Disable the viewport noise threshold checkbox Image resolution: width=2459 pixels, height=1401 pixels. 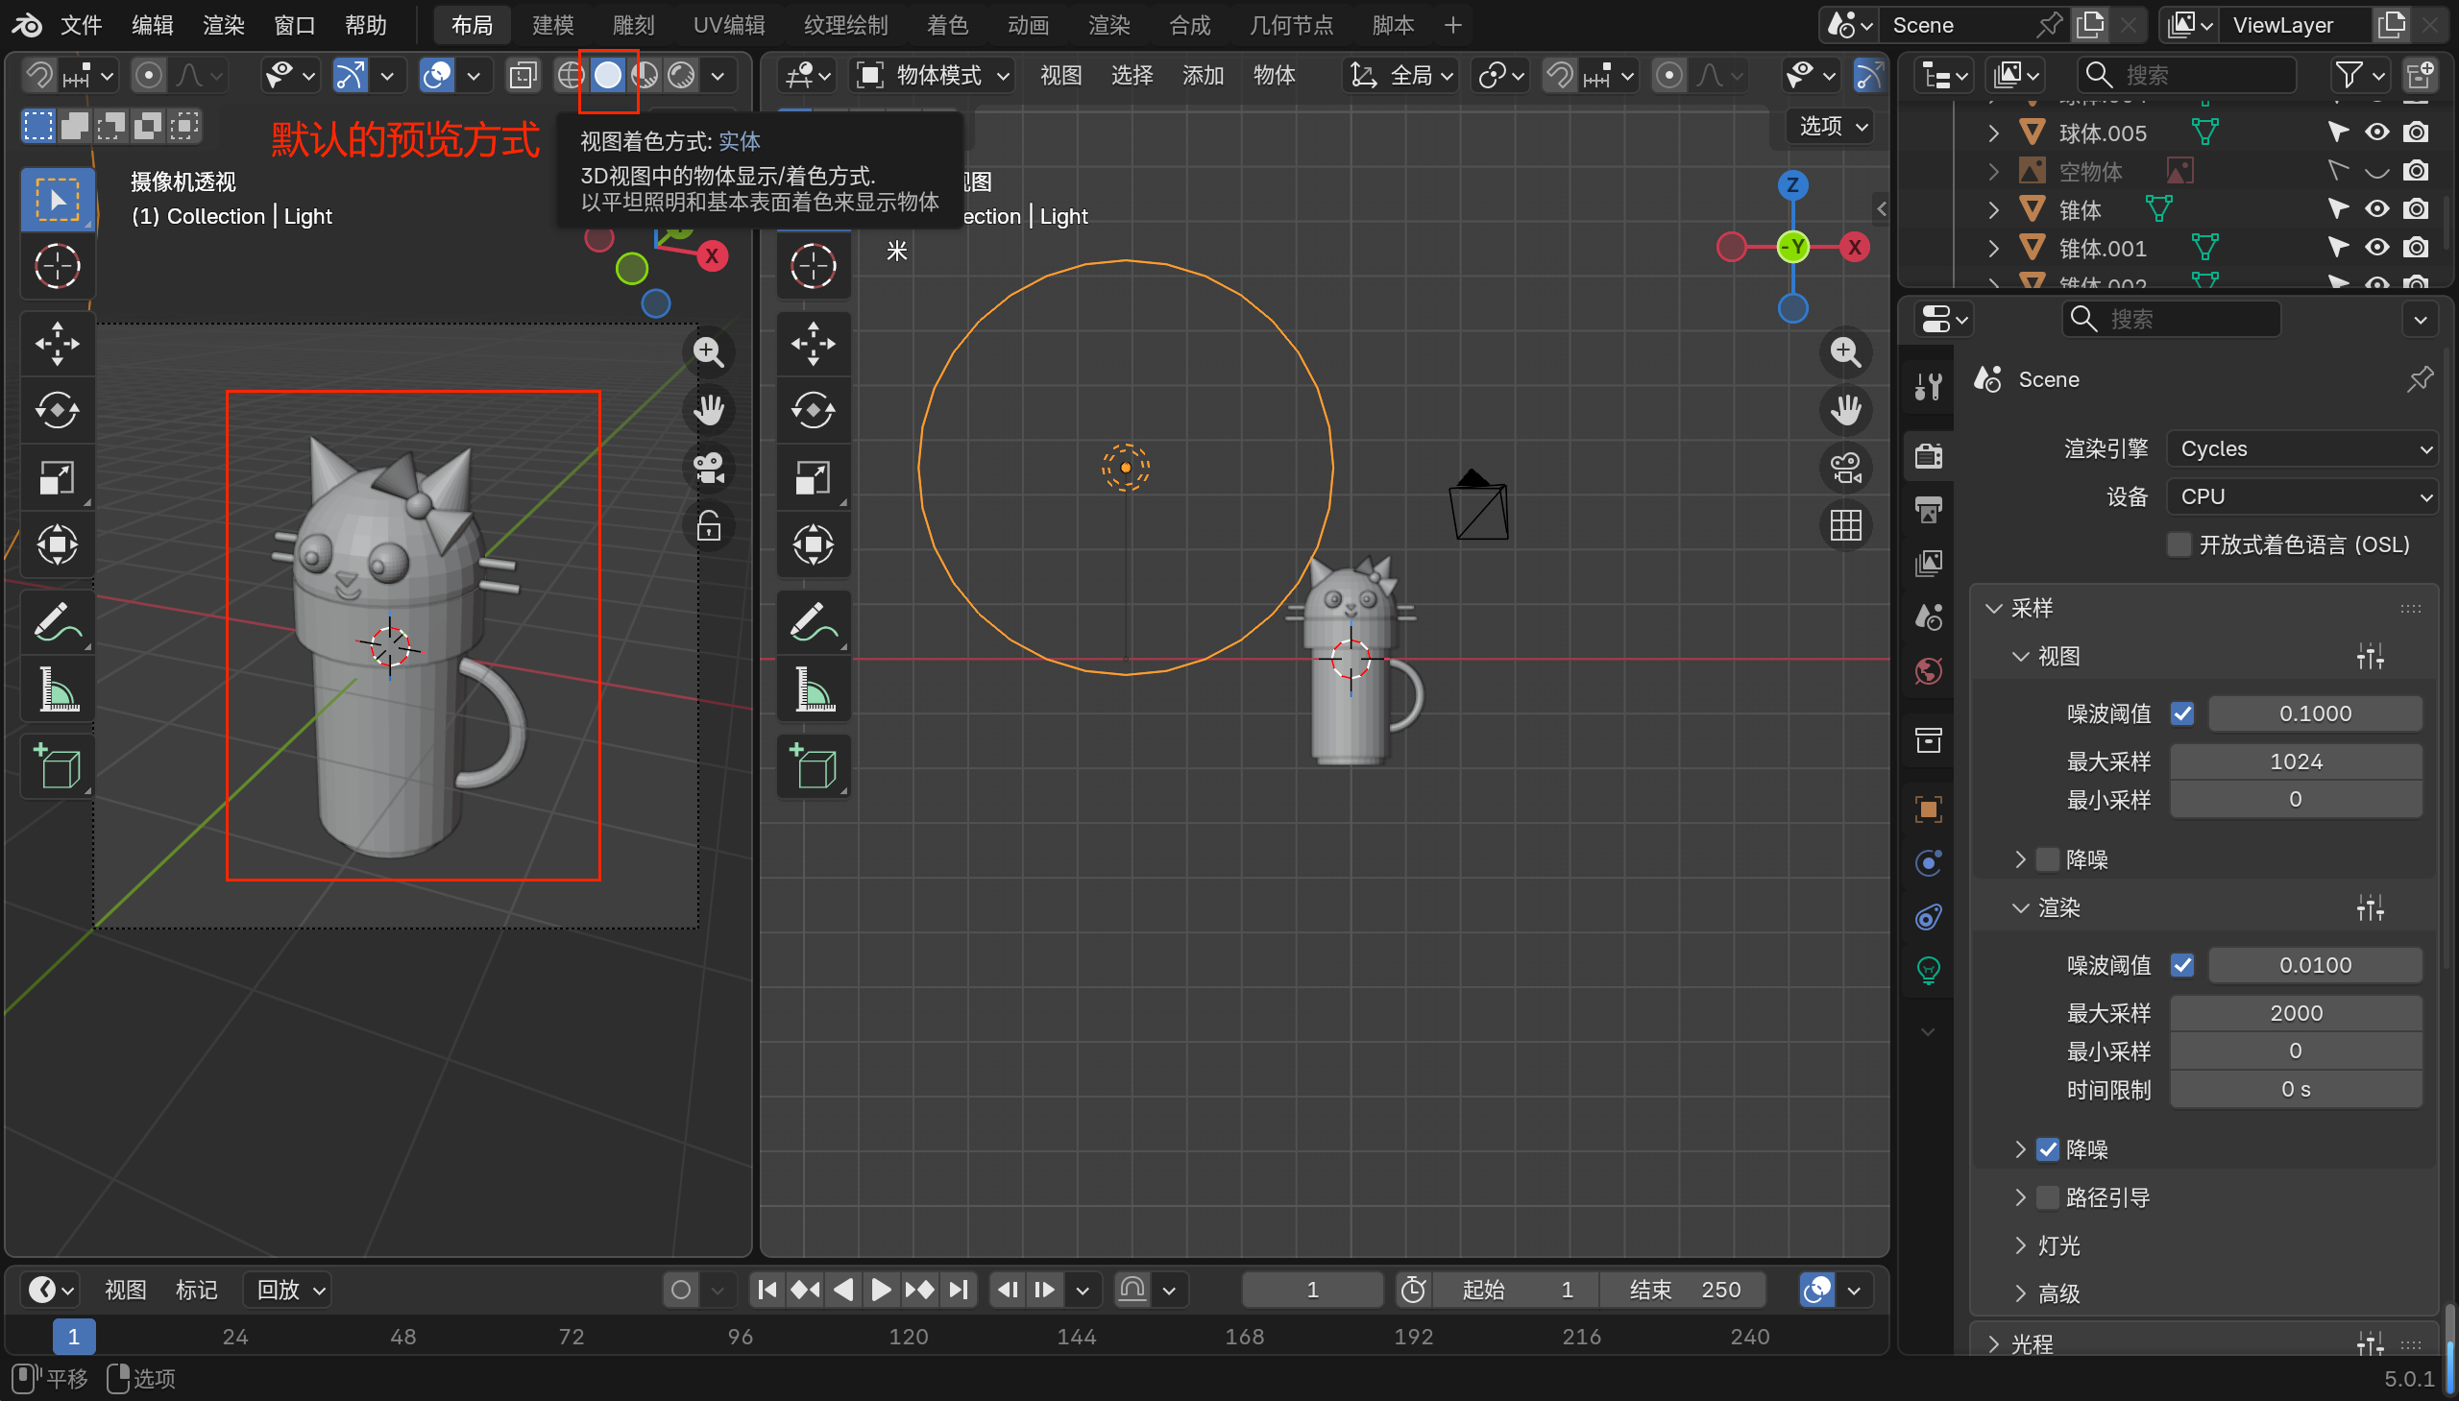[2182, 714]
